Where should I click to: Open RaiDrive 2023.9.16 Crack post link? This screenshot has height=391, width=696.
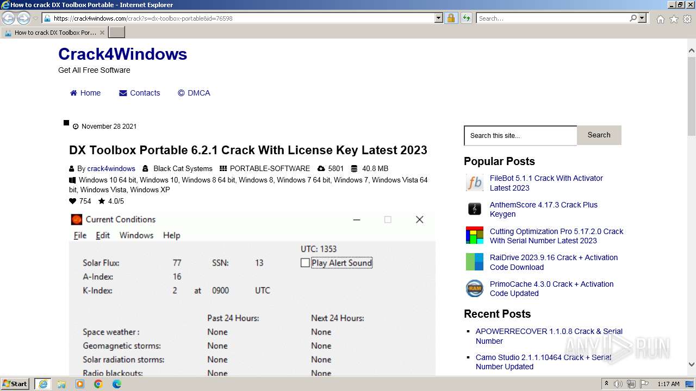[x=554, y=262]
